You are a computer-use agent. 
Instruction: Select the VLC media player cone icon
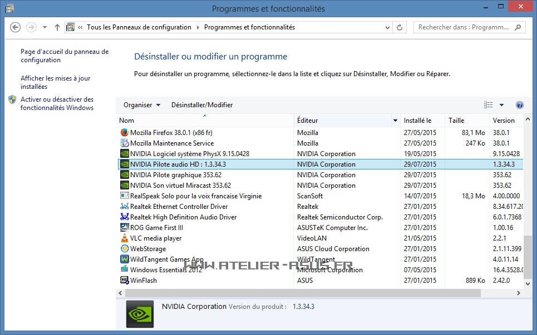(125, 238)
